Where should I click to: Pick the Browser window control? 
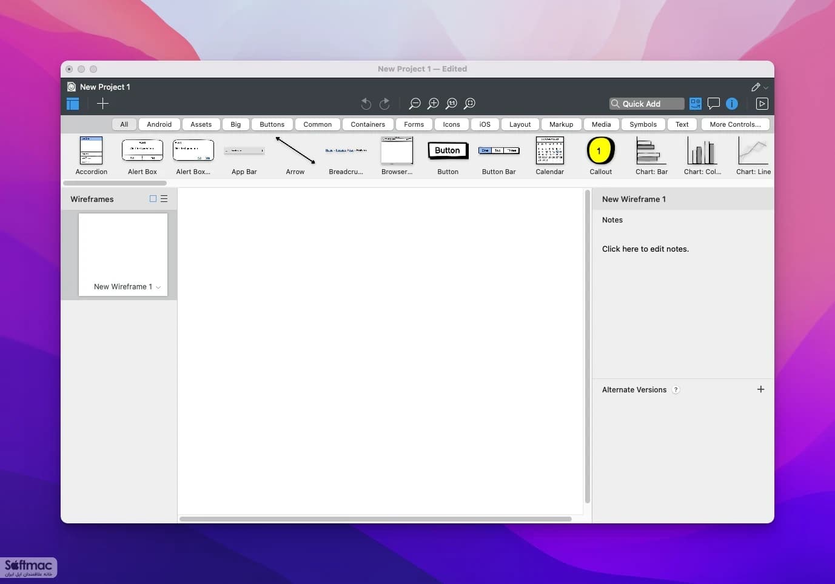pyautogui.click(x=397, y=156)
